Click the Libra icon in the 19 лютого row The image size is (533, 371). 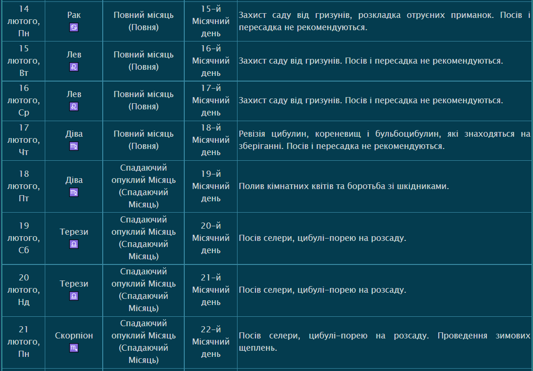[74, 244]
